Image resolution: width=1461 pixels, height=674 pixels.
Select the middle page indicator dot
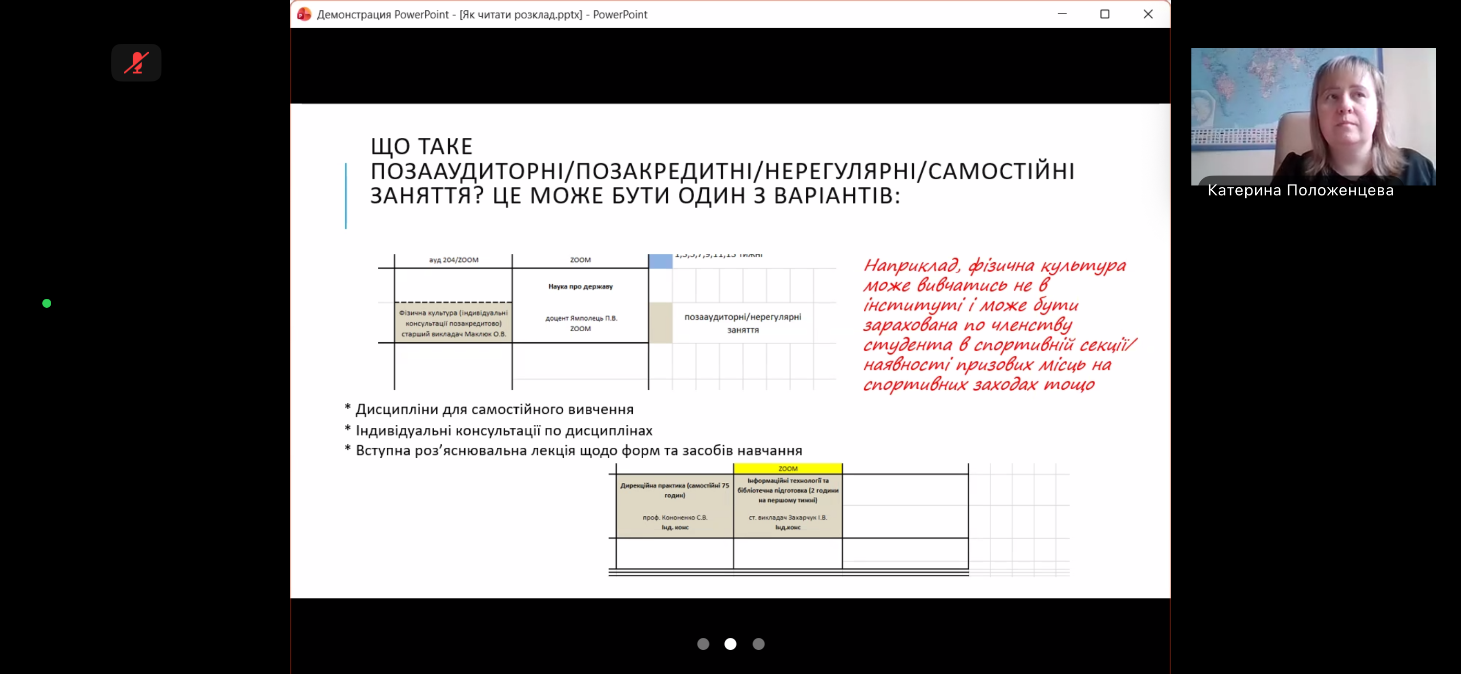[730, 644]
